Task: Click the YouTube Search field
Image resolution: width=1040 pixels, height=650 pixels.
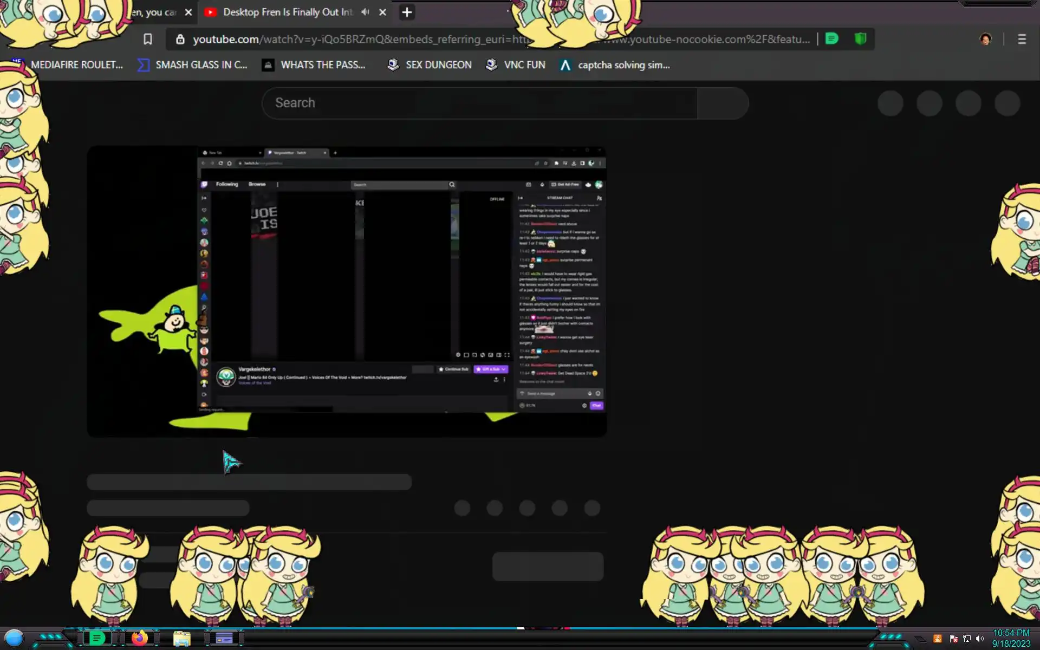Action: (479, 103)
